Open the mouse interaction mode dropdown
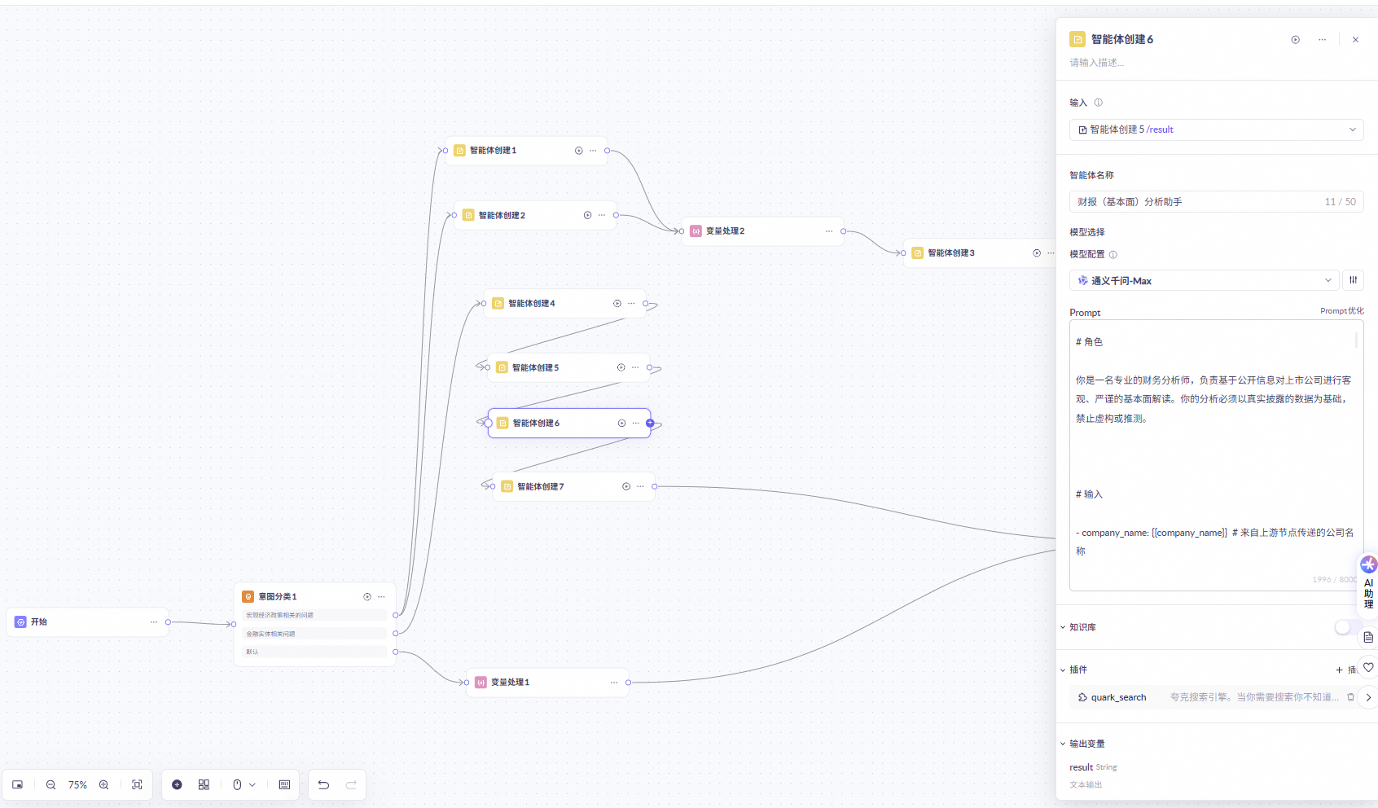This screenshot has height=808, width=1378. click(x=244, y=784)
